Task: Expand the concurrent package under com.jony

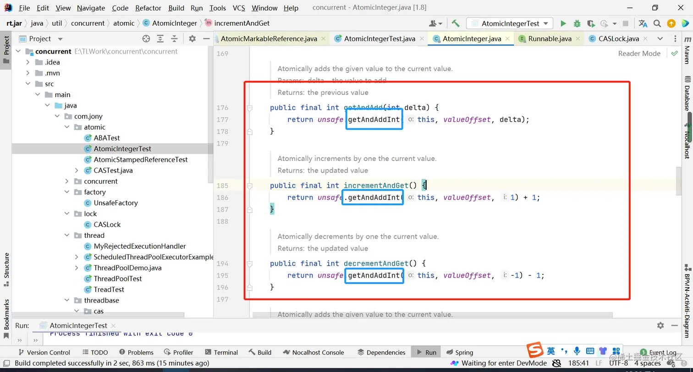Action: click(x=67, y=181)
